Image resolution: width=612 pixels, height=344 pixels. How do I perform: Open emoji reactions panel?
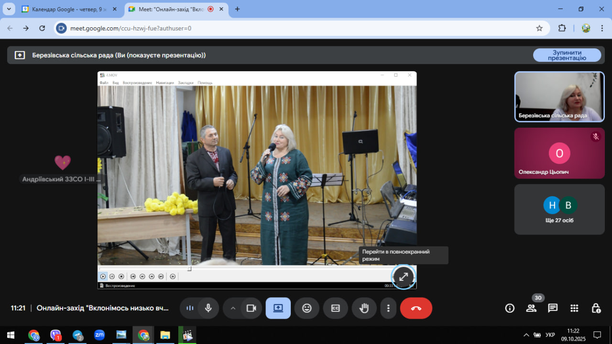307,308
